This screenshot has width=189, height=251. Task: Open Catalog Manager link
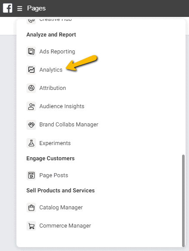click(x=61, y=208)
